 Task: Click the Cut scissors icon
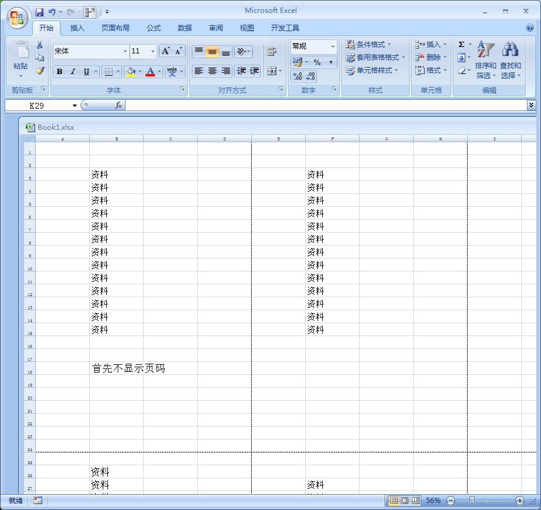(x=40, y=45)
